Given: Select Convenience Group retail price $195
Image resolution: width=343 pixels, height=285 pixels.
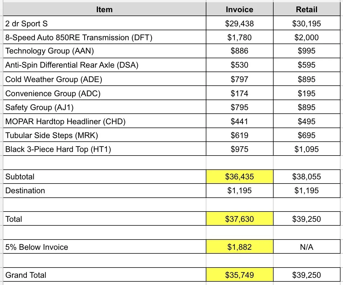Looking at the screenshot, I should 306,93.
